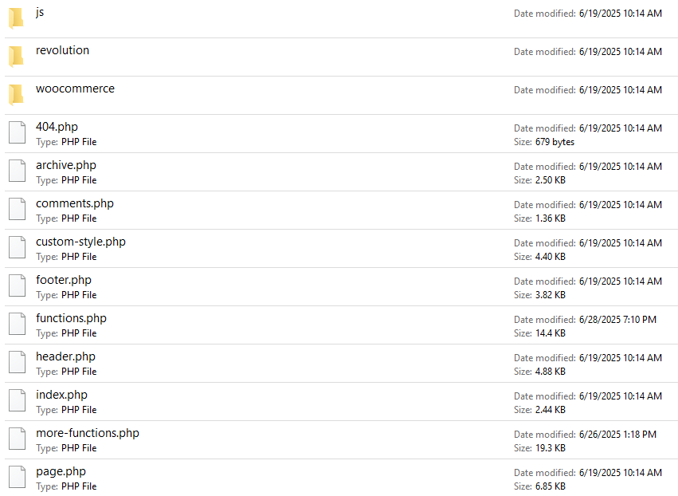Select the revolution folder icon
Screen dimensions: 678x496
[x=16, y=56]
